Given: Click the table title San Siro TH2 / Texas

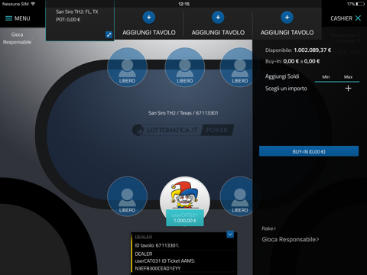Looking at the screenshot, I should (183, 113).
